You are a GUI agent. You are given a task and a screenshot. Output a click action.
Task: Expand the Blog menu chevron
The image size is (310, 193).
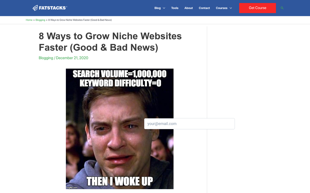pyautogui.click(x=164, y=8)
